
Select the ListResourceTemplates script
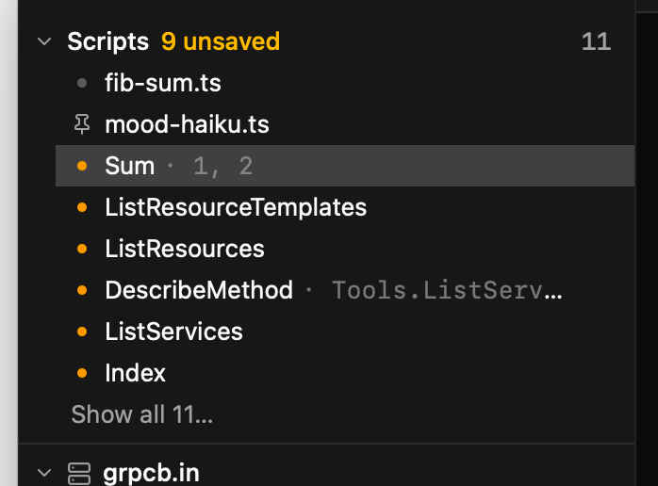[x=345, y=207]
